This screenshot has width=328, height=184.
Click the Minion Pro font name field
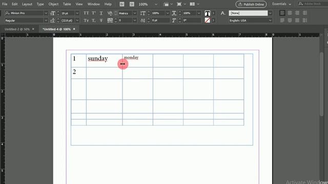tap(24, 13)
